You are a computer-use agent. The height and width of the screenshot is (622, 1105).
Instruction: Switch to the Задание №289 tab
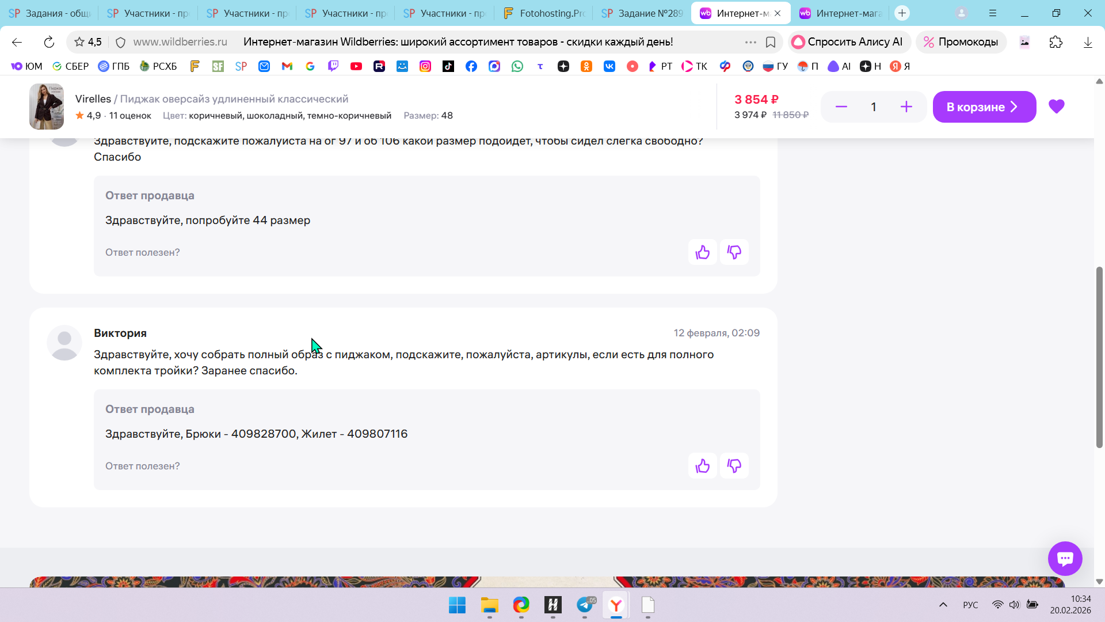tap(643, 13)
